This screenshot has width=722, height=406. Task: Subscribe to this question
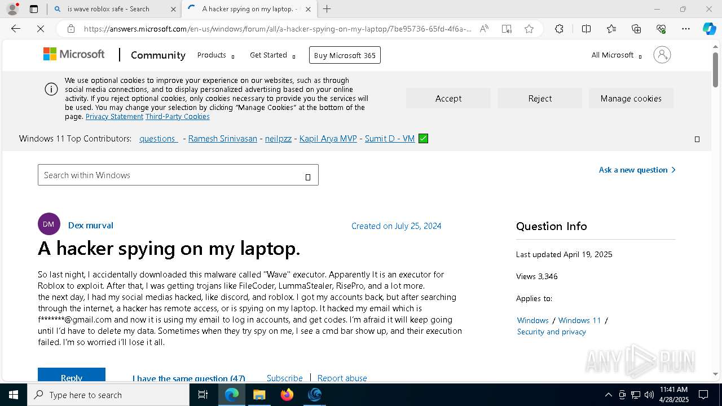(285, 378)
